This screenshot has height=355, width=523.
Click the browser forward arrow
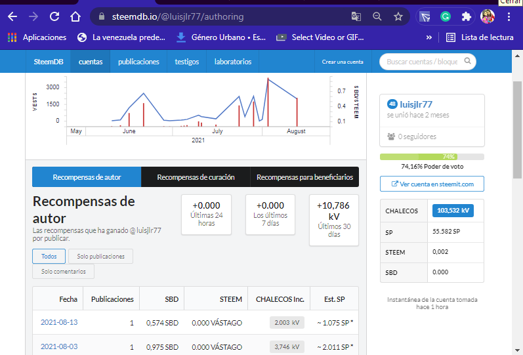pyautogui.click(x=33, y=16)
